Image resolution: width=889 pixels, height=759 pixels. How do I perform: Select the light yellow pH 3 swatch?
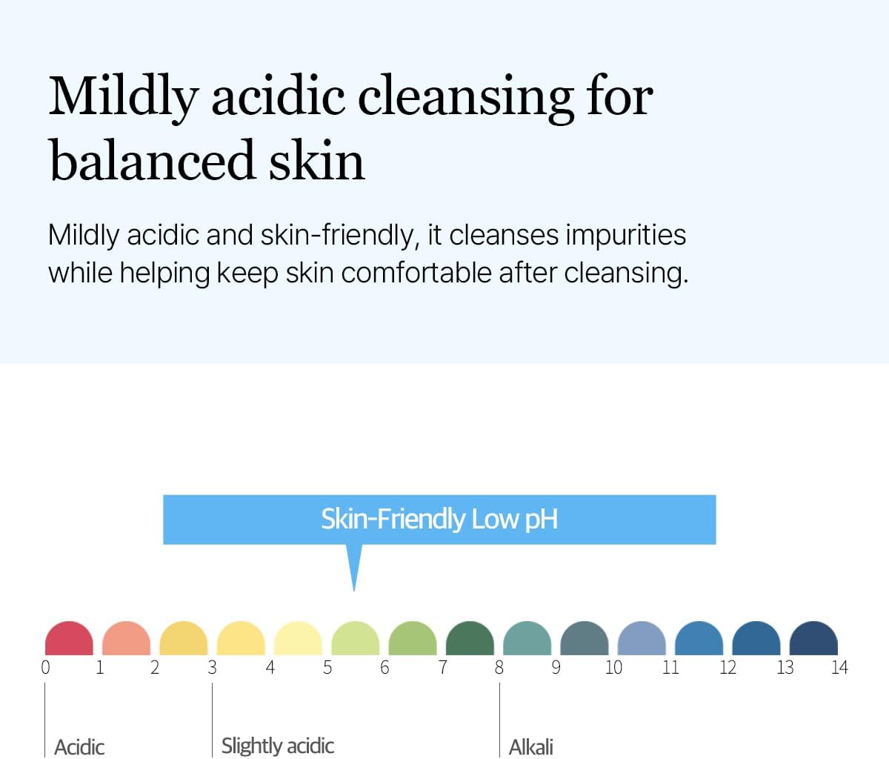[x=241, y=638]
